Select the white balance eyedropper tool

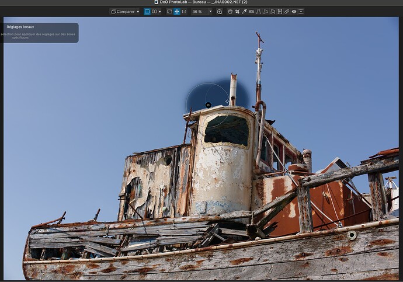tap(245, 12)
